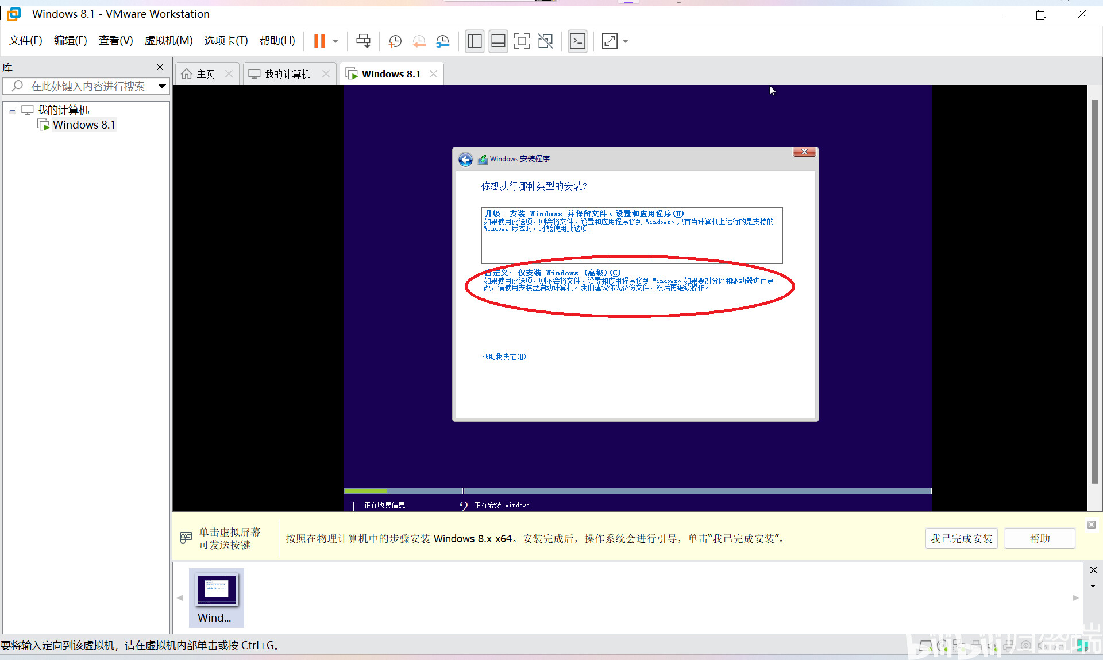This screenshot has height=660, width=1103.
Task: Open thumbnail bar options dropdown
Action: point(1093,586)
